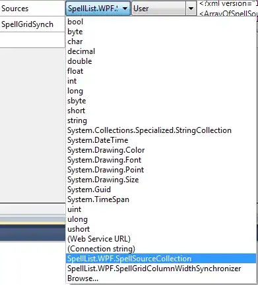258x285 pixels.
Task: Click the SpellList.WPF type combo box text
Action: pyautogui.click(x=92, y=9)
